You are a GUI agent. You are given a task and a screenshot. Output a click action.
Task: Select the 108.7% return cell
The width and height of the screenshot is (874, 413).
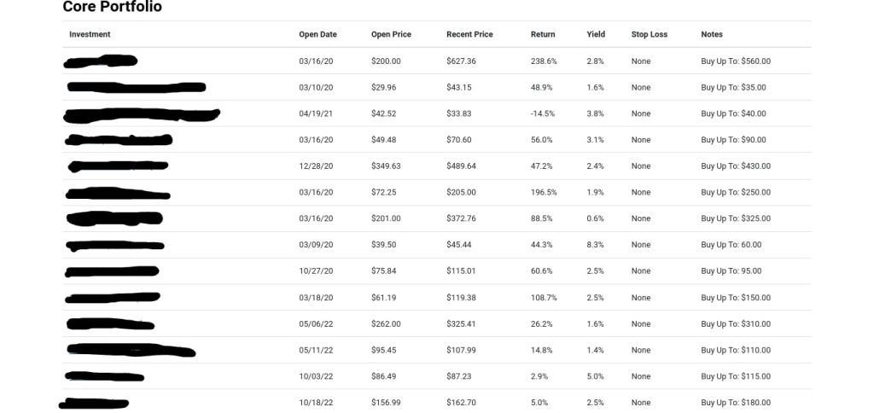point(544,298)
